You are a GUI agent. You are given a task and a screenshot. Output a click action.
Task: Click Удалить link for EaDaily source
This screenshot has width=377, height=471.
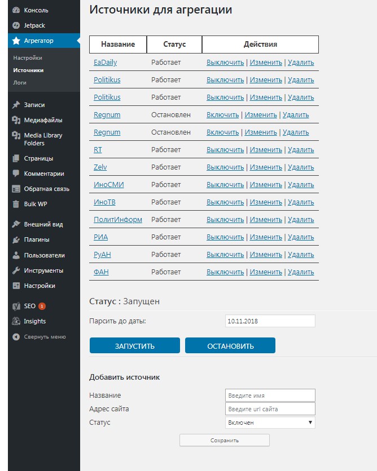301,63
